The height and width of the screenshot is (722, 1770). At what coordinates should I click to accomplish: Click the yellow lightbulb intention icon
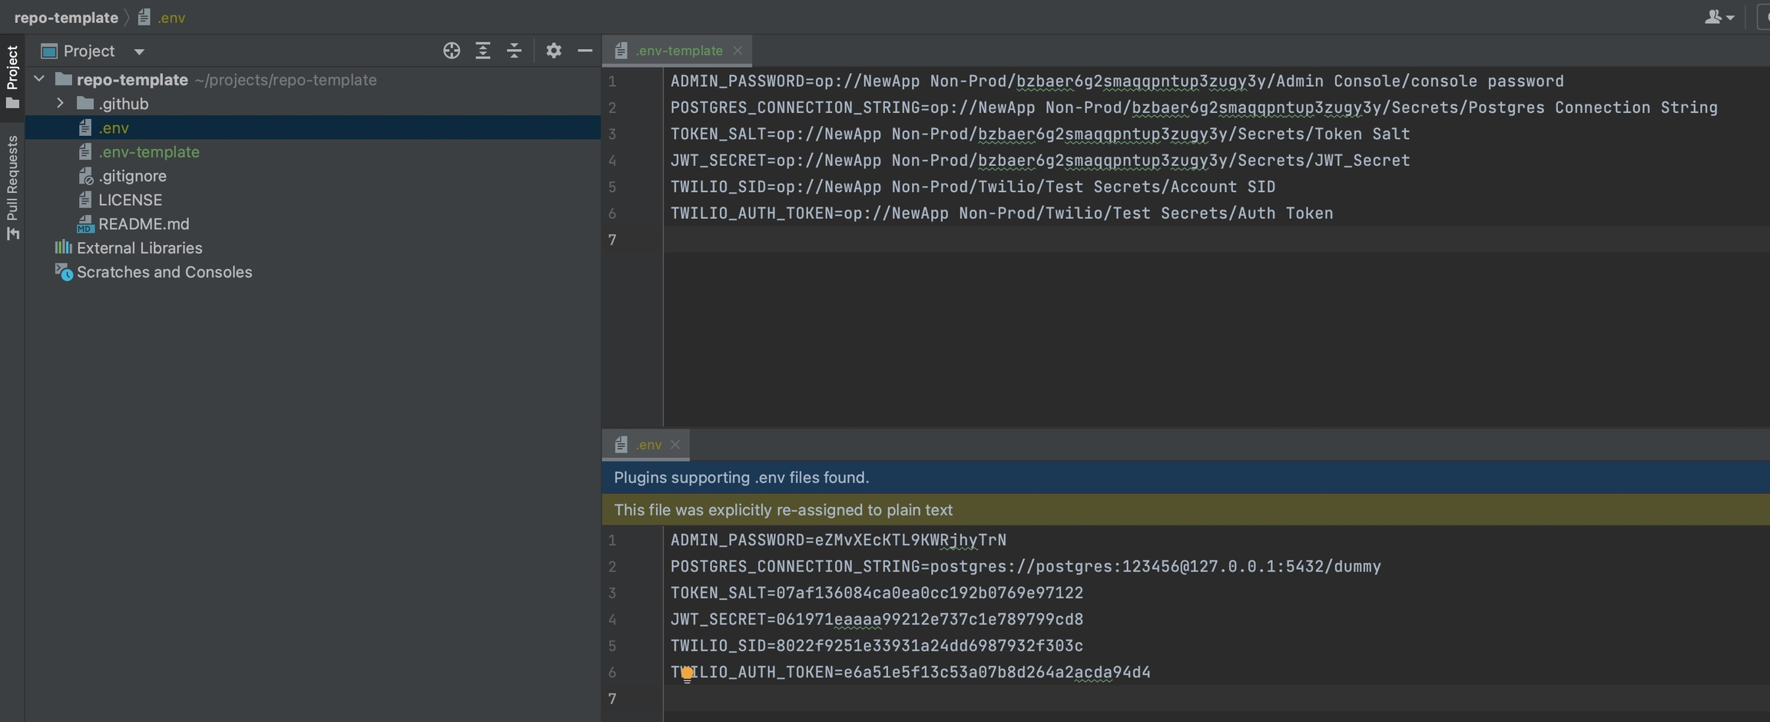coord(687,674)
